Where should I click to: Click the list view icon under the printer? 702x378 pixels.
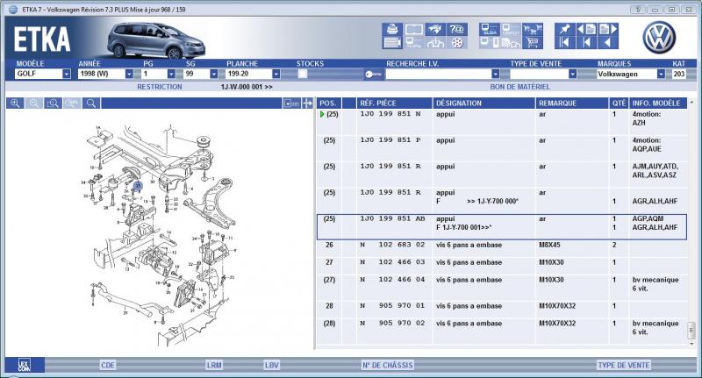[392, 43]
